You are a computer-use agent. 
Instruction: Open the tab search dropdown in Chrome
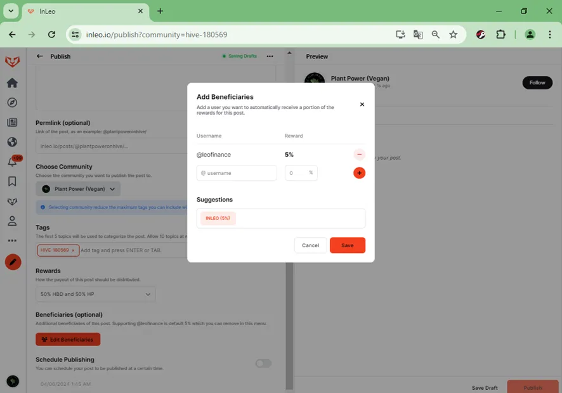11,11
